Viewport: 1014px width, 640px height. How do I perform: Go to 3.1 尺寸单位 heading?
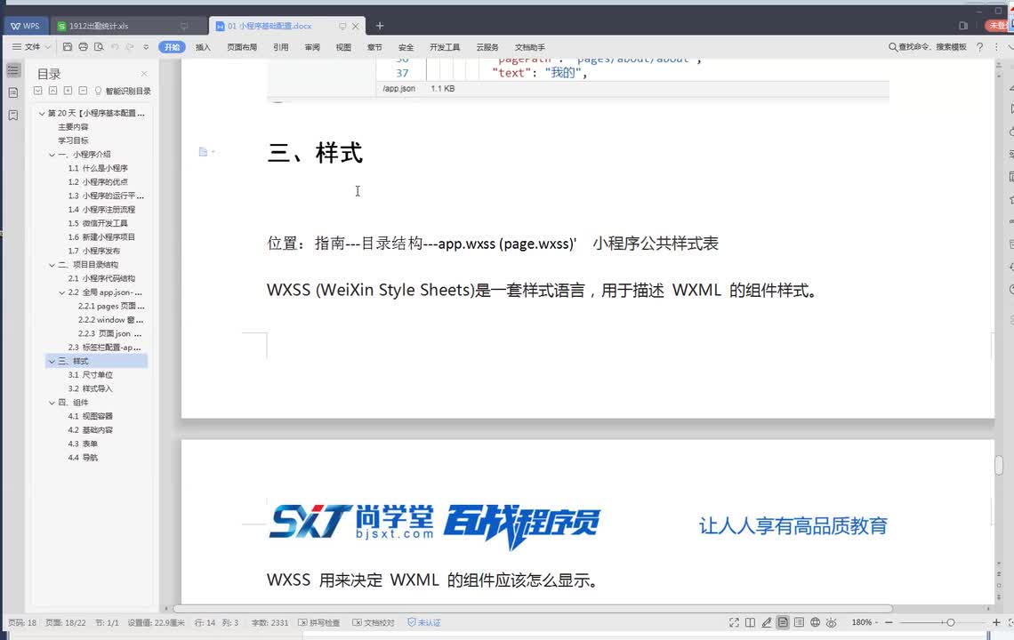coord(90,375)
